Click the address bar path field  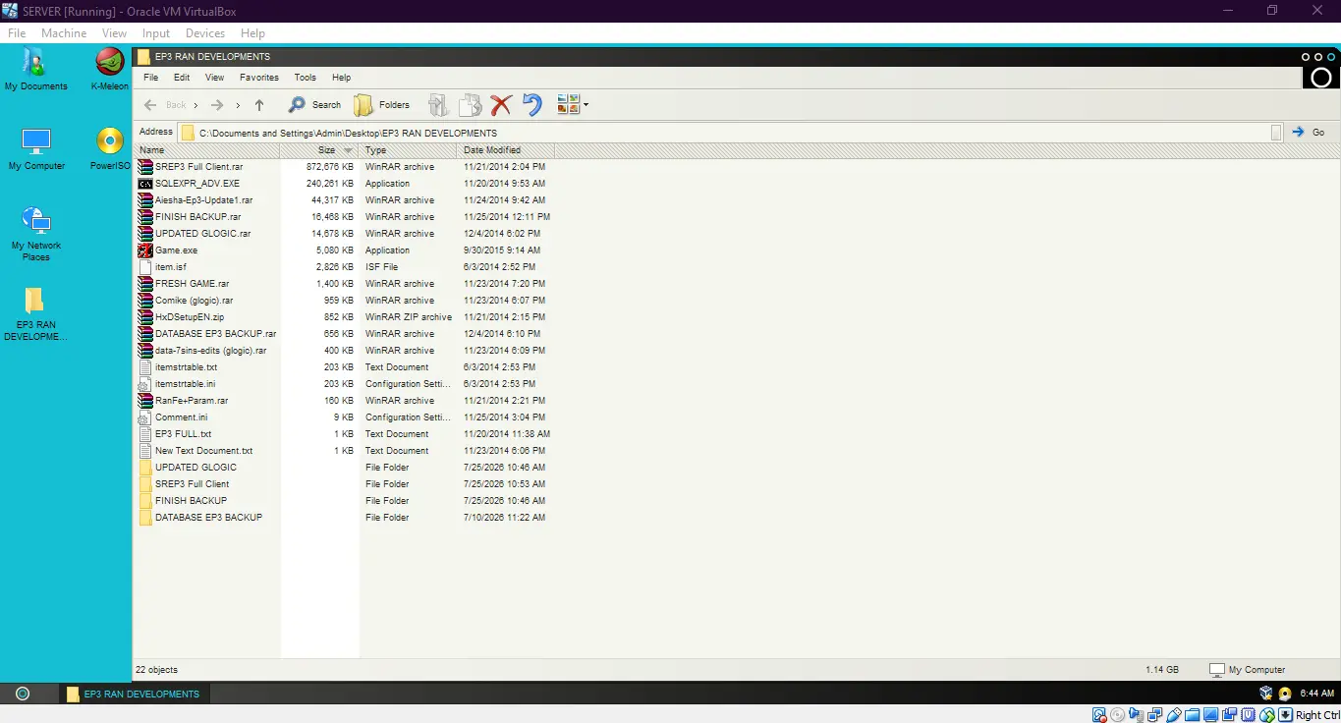pyautogui.click(x=732, y=133)
